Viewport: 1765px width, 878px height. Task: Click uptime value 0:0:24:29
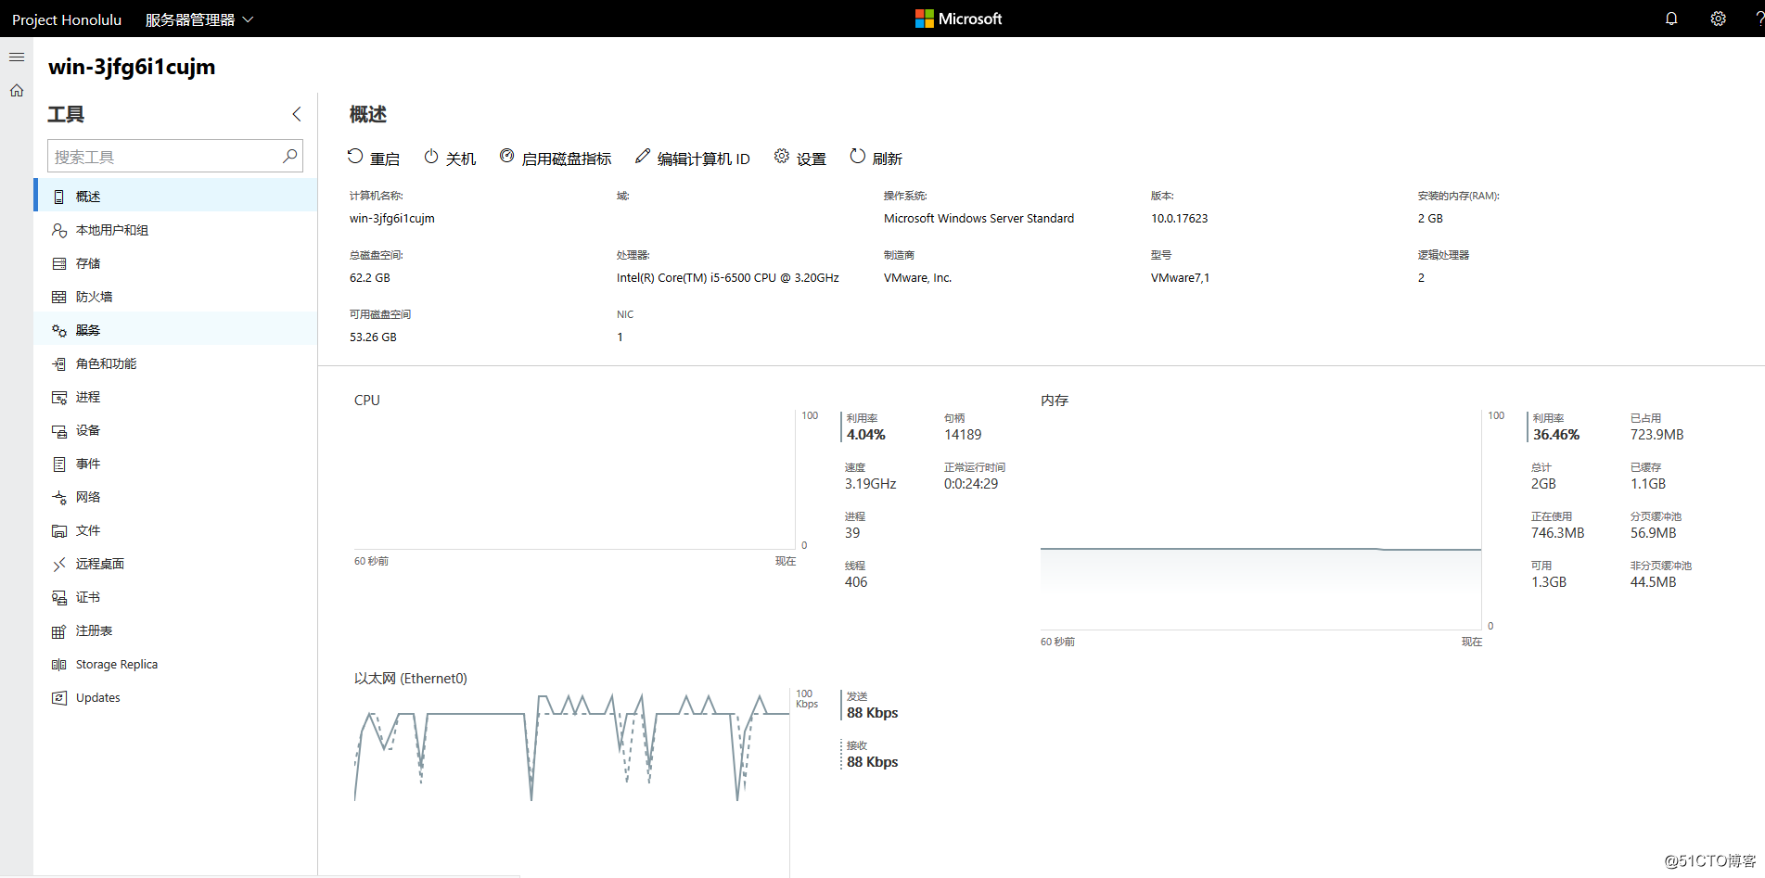pyautogui.click(x=971, y=484)
